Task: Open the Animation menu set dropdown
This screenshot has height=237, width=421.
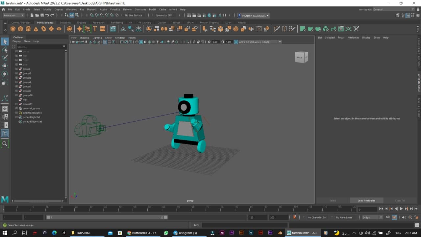Action: click(13, 15)
